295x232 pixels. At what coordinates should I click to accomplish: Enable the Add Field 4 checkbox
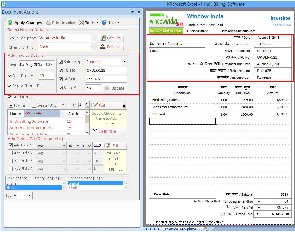11,169
